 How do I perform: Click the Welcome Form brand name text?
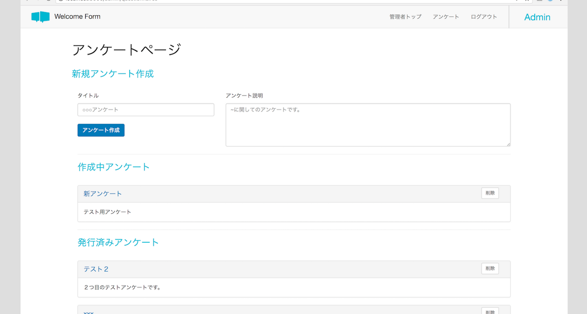click(77, 17)
